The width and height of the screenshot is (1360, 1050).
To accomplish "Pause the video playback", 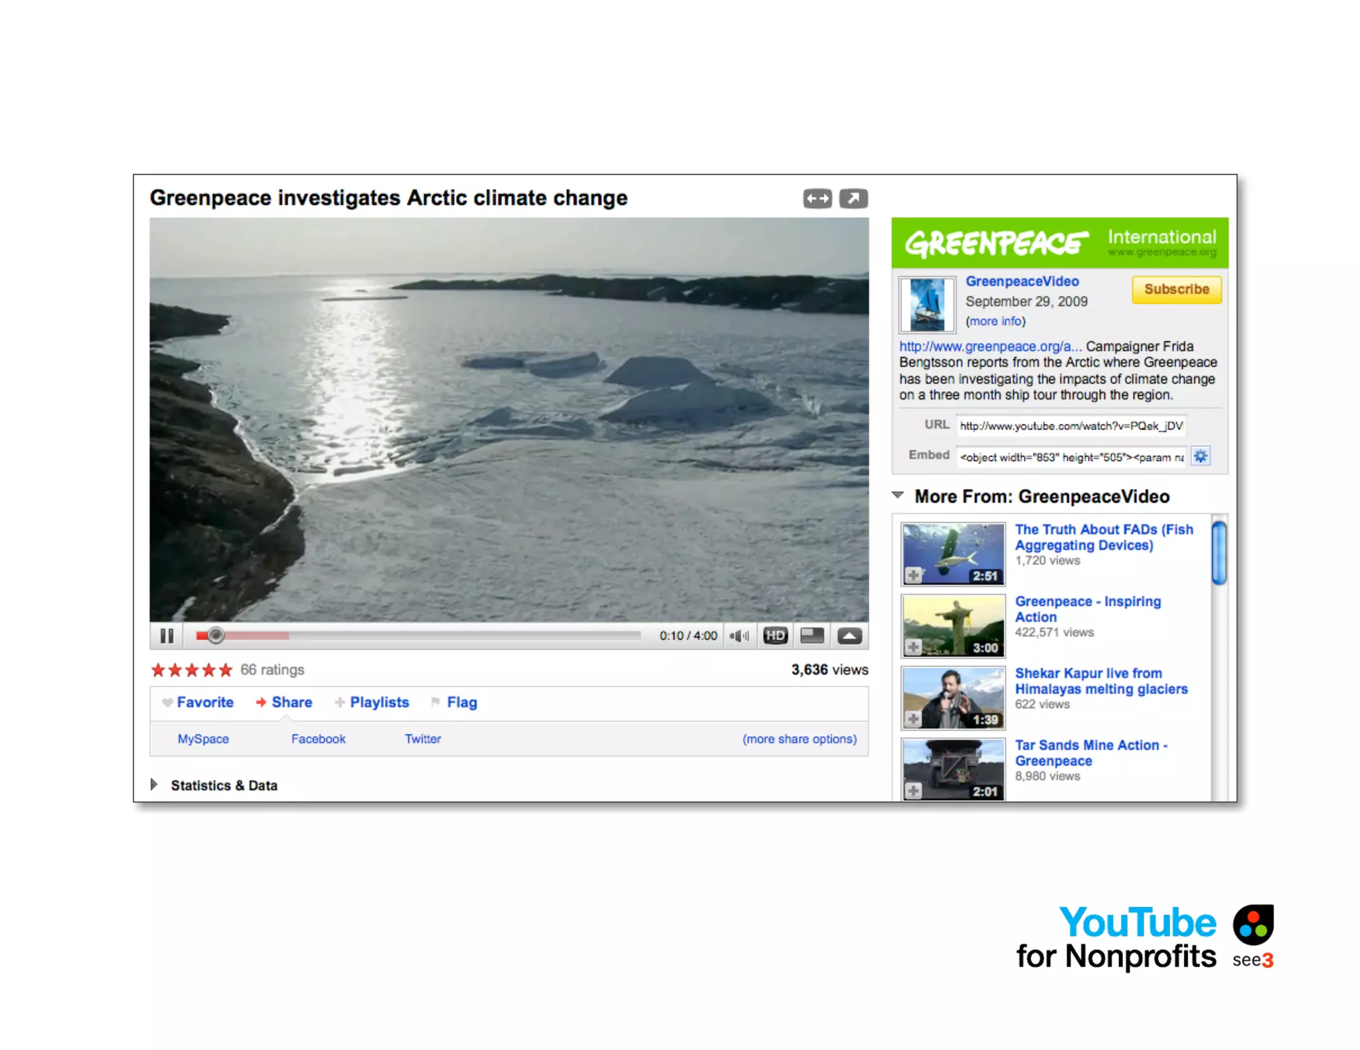I will 167,636.
